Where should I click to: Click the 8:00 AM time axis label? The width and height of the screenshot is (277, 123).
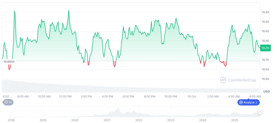(23, 96)
